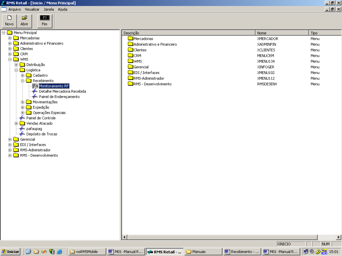Click the XINICIO status bar field
The image size is (342, 256).
coord(291,244)
